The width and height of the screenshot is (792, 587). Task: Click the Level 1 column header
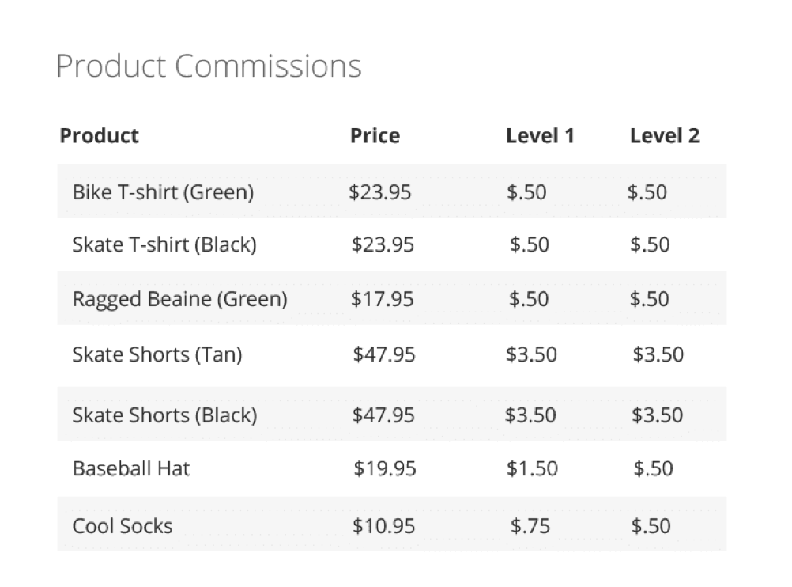pos(540,136)
